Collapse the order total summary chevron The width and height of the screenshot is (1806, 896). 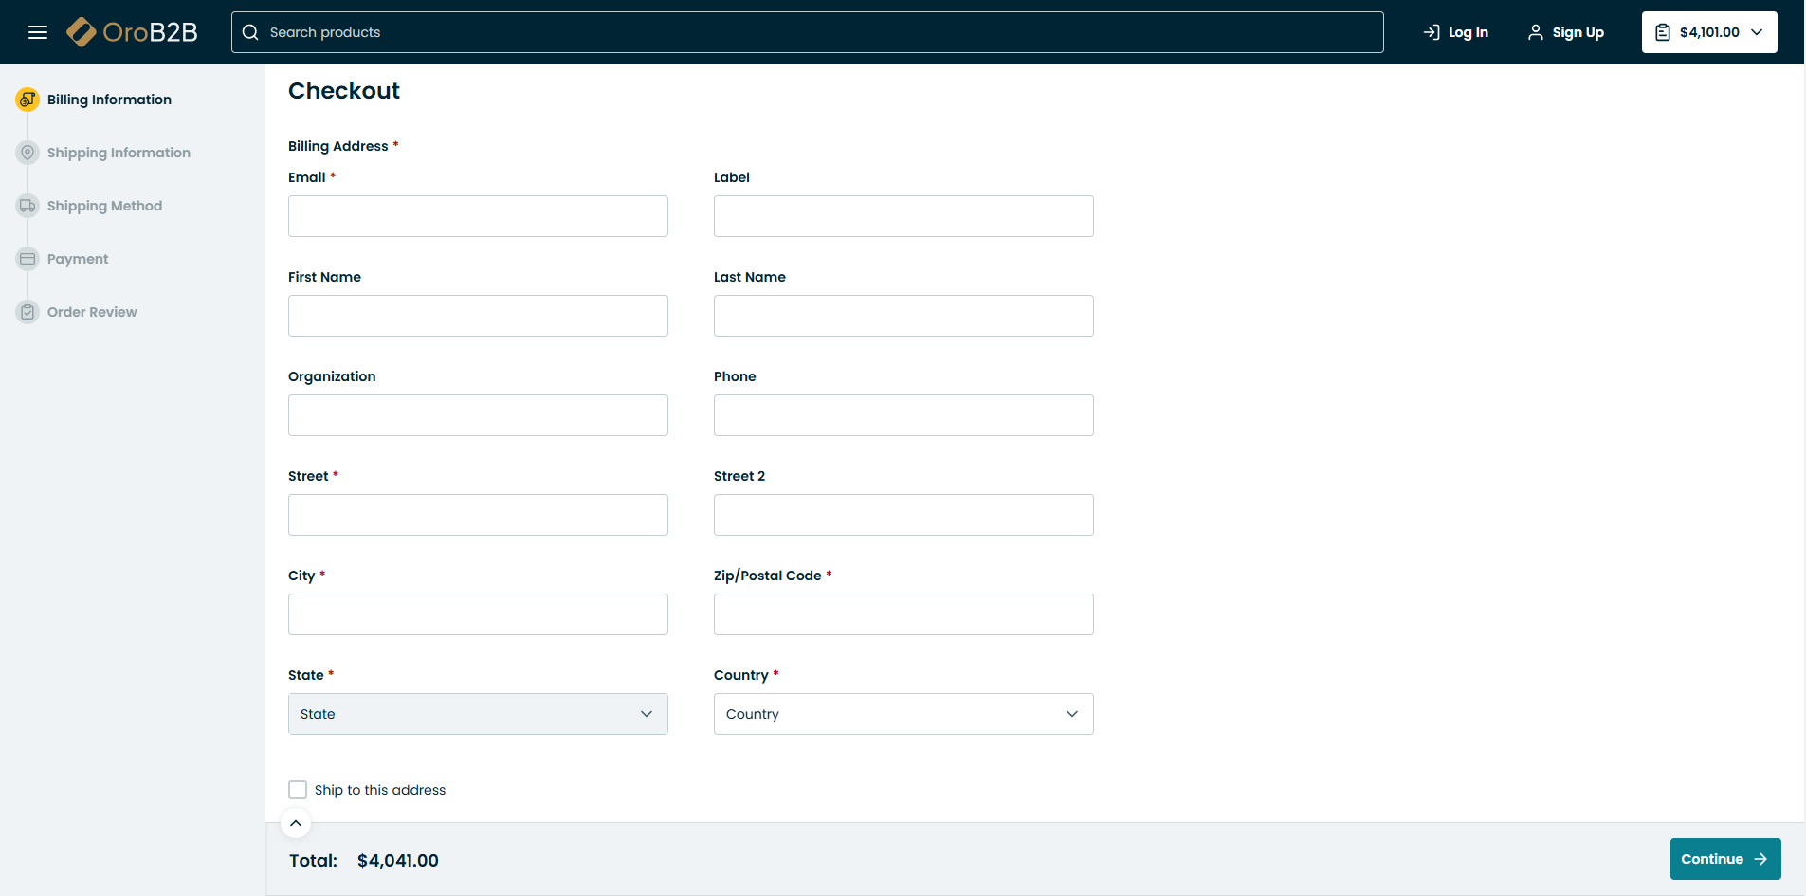(296, 823)
